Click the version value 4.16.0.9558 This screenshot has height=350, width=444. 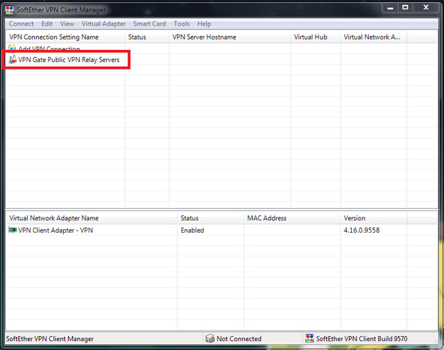[x=361, y=230]
